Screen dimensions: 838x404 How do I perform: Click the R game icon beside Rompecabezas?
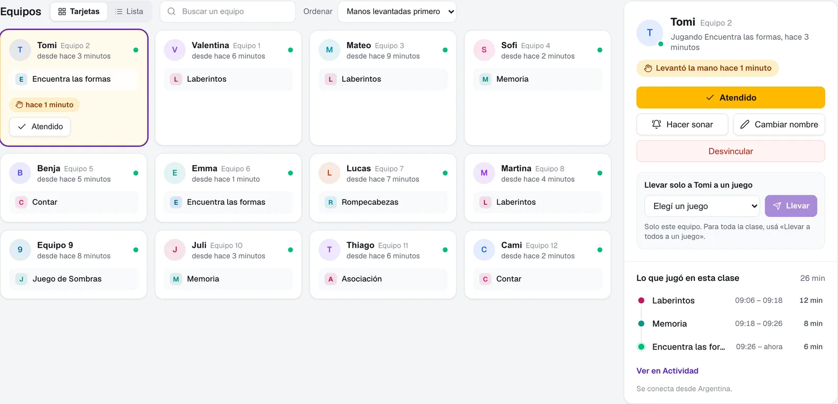pos(330,202)
